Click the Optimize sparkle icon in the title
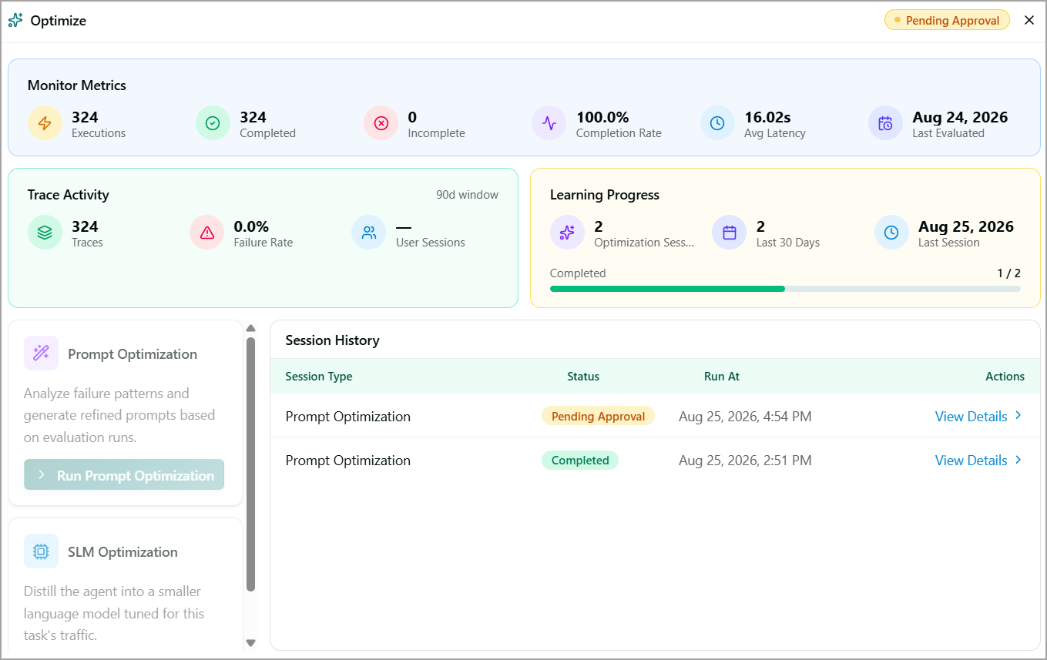The width and height of the screenshot is (1047, 660). [15, 21]
